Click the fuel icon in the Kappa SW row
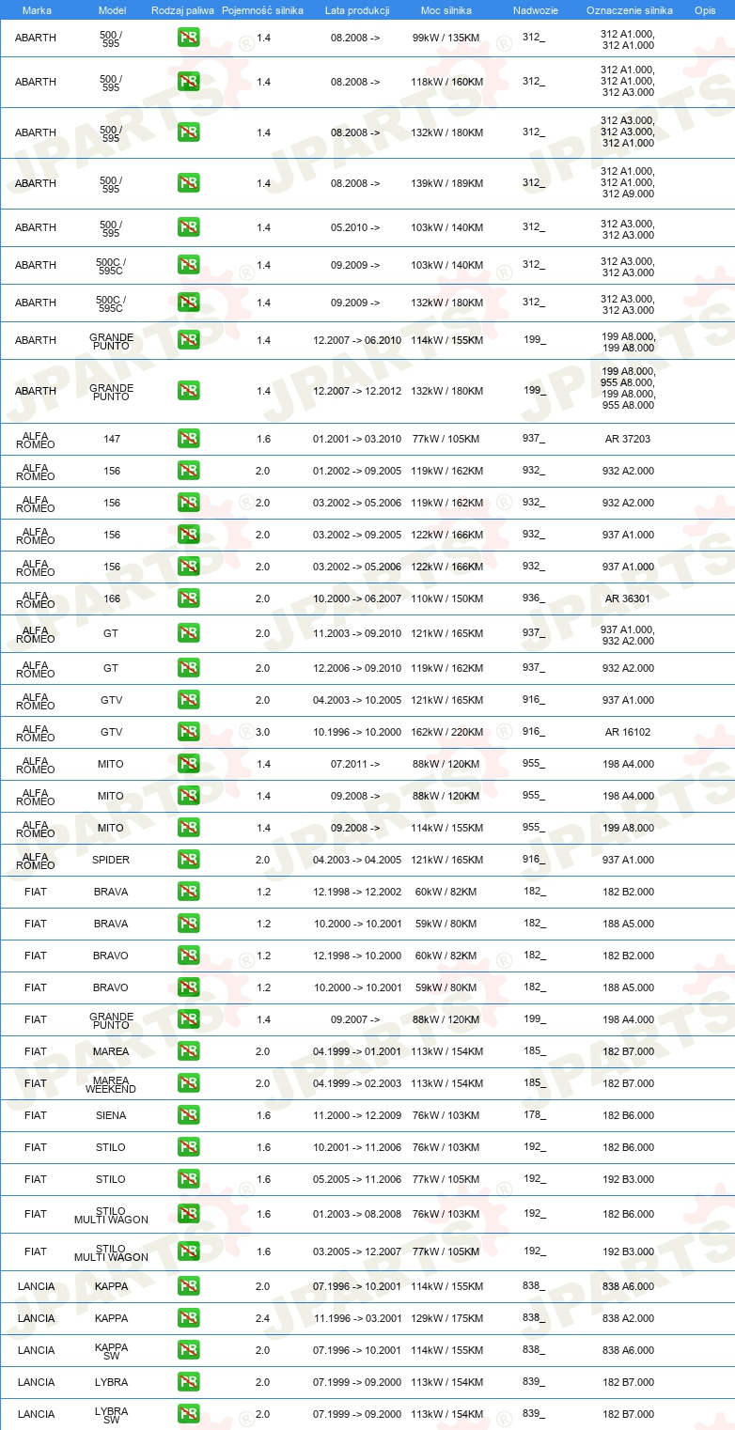The width and height of the screenshot is (735, 1430). coord(188,1350)
